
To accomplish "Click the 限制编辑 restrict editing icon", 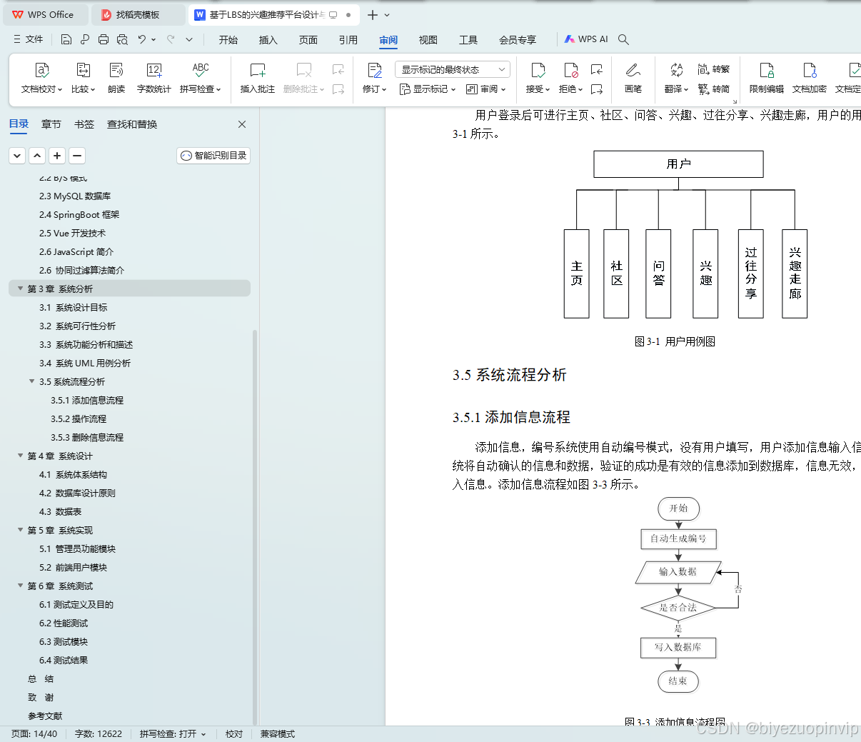I will (767, 70).
